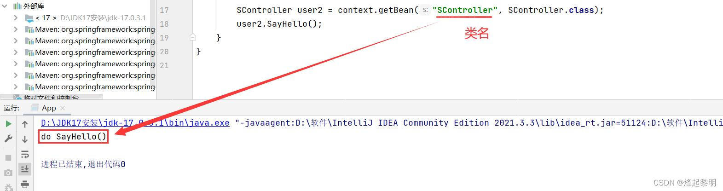
Task: Click the down arrow in the console toolbar
Action: point(25,139)
